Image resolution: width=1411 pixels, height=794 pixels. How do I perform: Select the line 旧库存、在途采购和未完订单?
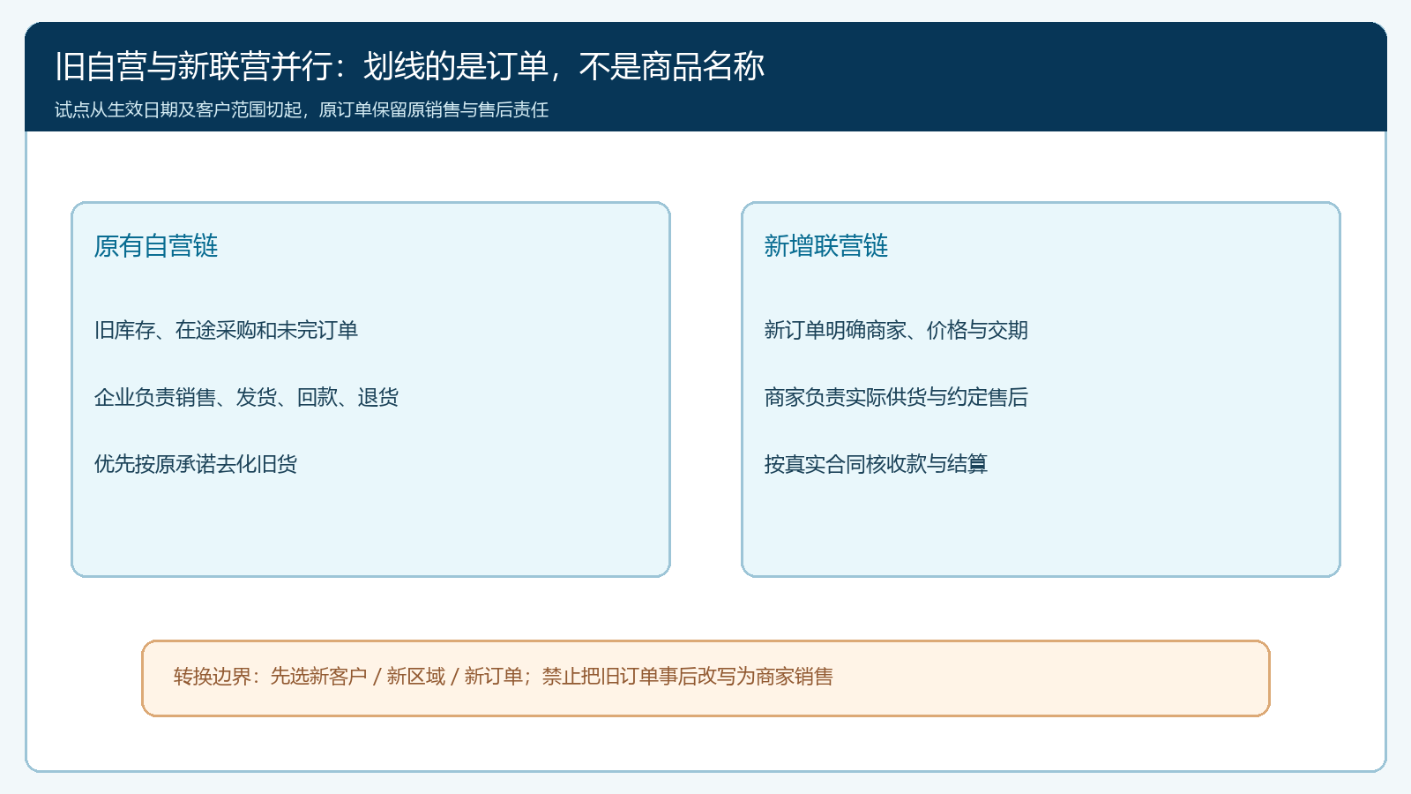tap(226, 330)
